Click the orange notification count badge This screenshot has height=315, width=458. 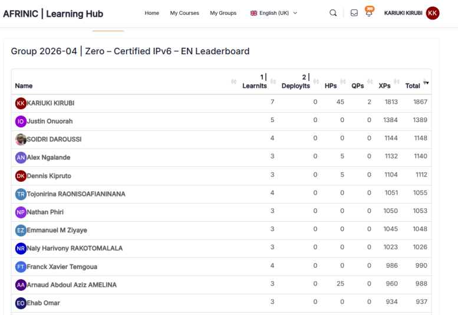370,9
